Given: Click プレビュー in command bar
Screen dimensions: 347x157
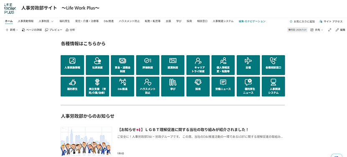Looking at the screenshot, I should pos(54,30).
